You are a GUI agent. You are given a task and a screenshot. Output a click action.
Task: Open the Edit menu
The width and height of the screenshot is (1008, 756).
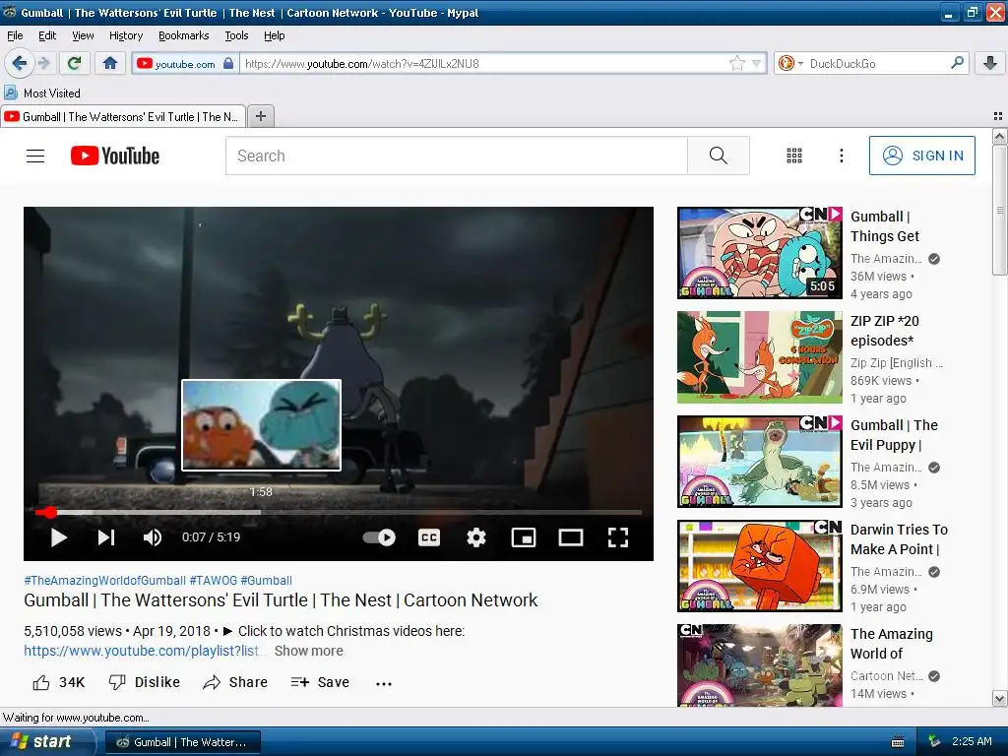point(47,35)
